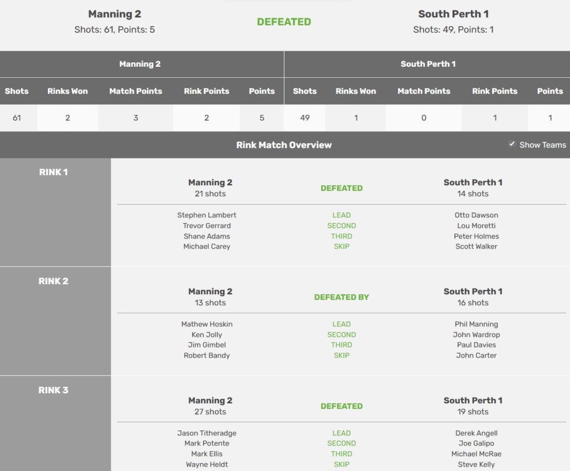Click the DEFEATED BY result in Rink 2
The height and width of the screenshot is (471, 570).
point(341,298)
